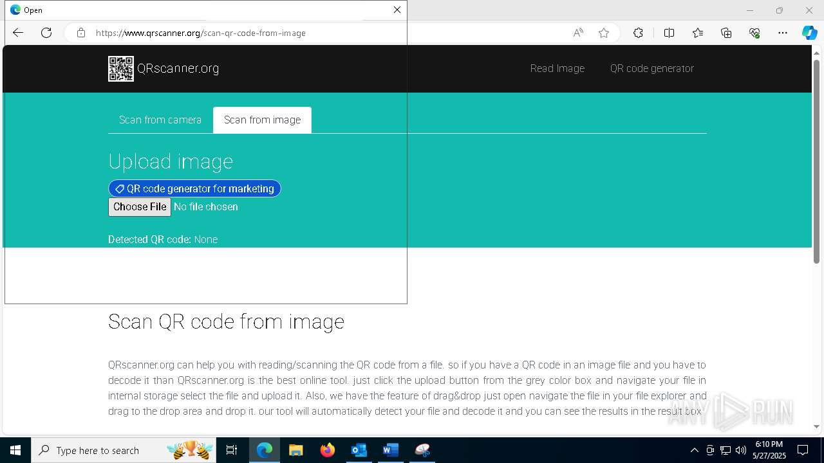This screenshot has width=824, height=463.
Task: Open network status tray icon
Action: 726,450
